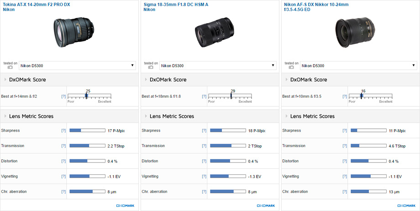
Task: Open the Nikon AF-S DX Nikkor 10-24mm link
Action: coord(316,4)
